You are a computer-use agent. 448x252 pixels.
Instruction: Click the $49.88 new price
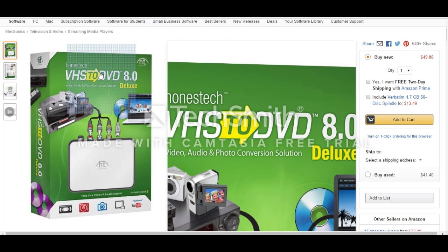[x=427, y=57]
